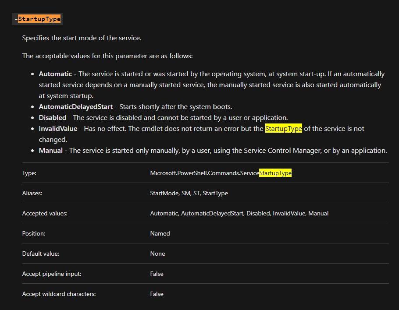Click the "Accepted values:" row label

click(x=45, y=214)
